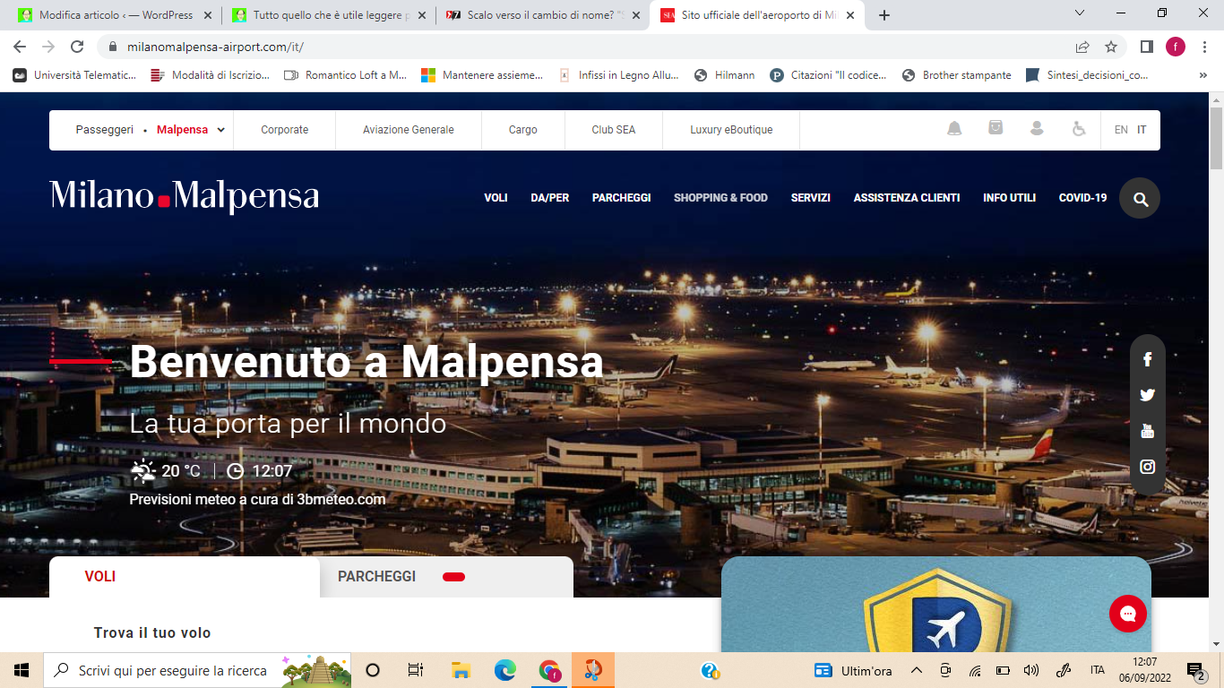Switch to the WordPress 'Modifica articolo' tab
This screenshot has width=1224, height=688.
pos(115,15)
